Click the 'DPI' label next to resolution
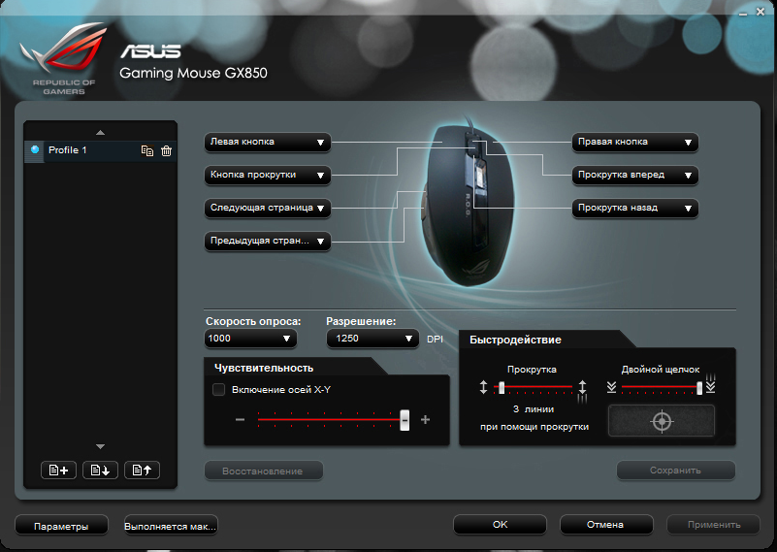Viewport: 777px width, 552px height. (x=435, y=340)
